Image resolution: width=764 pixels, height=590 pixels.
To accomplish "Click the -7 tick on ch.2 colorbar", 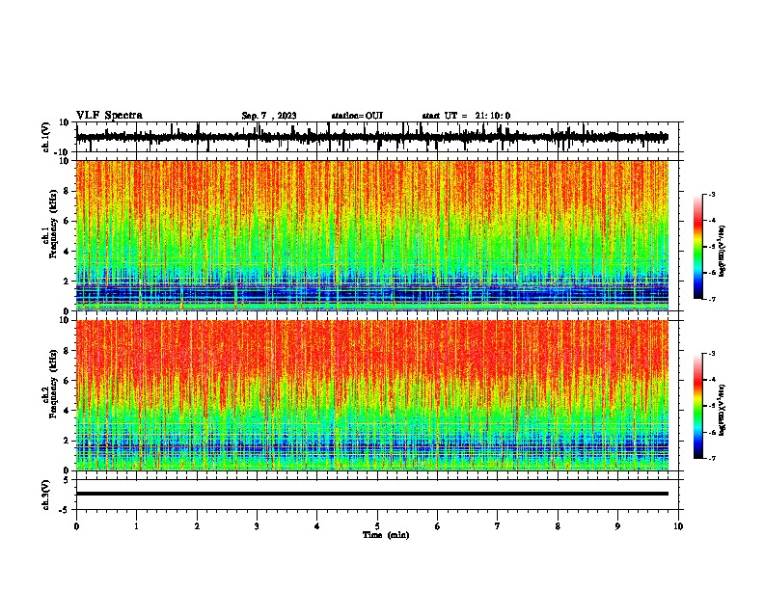I will tap(711, 458).
